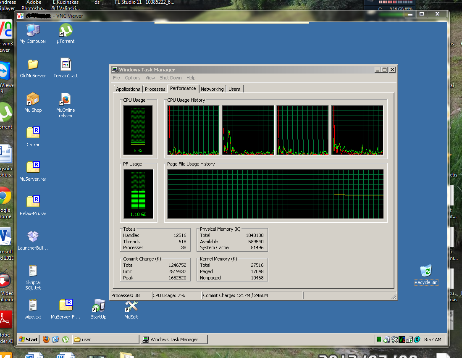Click the Kernel Memory Nonpaged value 10468
This screenshot has width=462, height=358.
click(x=257, y=278)
